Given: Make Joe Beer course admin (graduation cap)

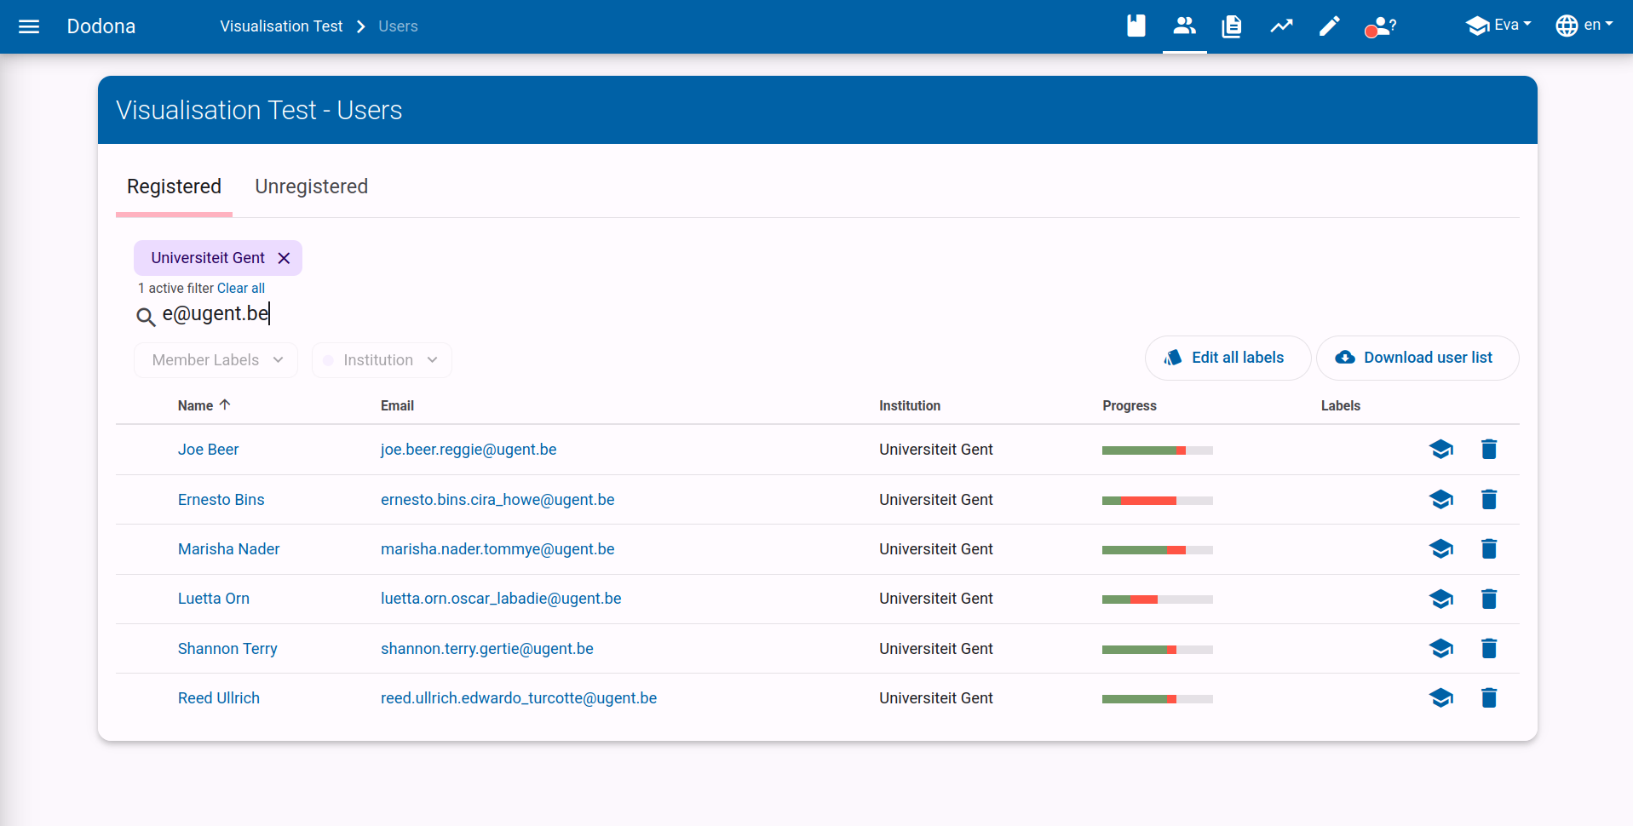Looking at the screenshot, I should tap(1440, 450).
